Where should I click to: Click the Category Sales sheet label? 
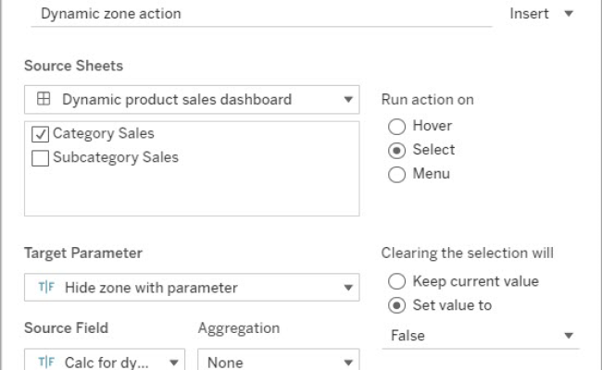pyautogui.click(x=103, y=134)
